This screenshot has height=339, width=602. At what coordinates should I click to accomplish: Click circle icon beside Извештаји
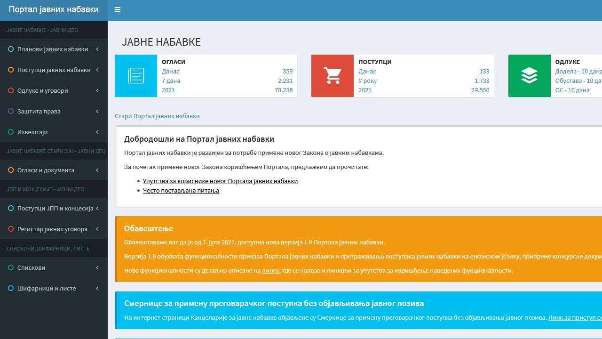11,132
